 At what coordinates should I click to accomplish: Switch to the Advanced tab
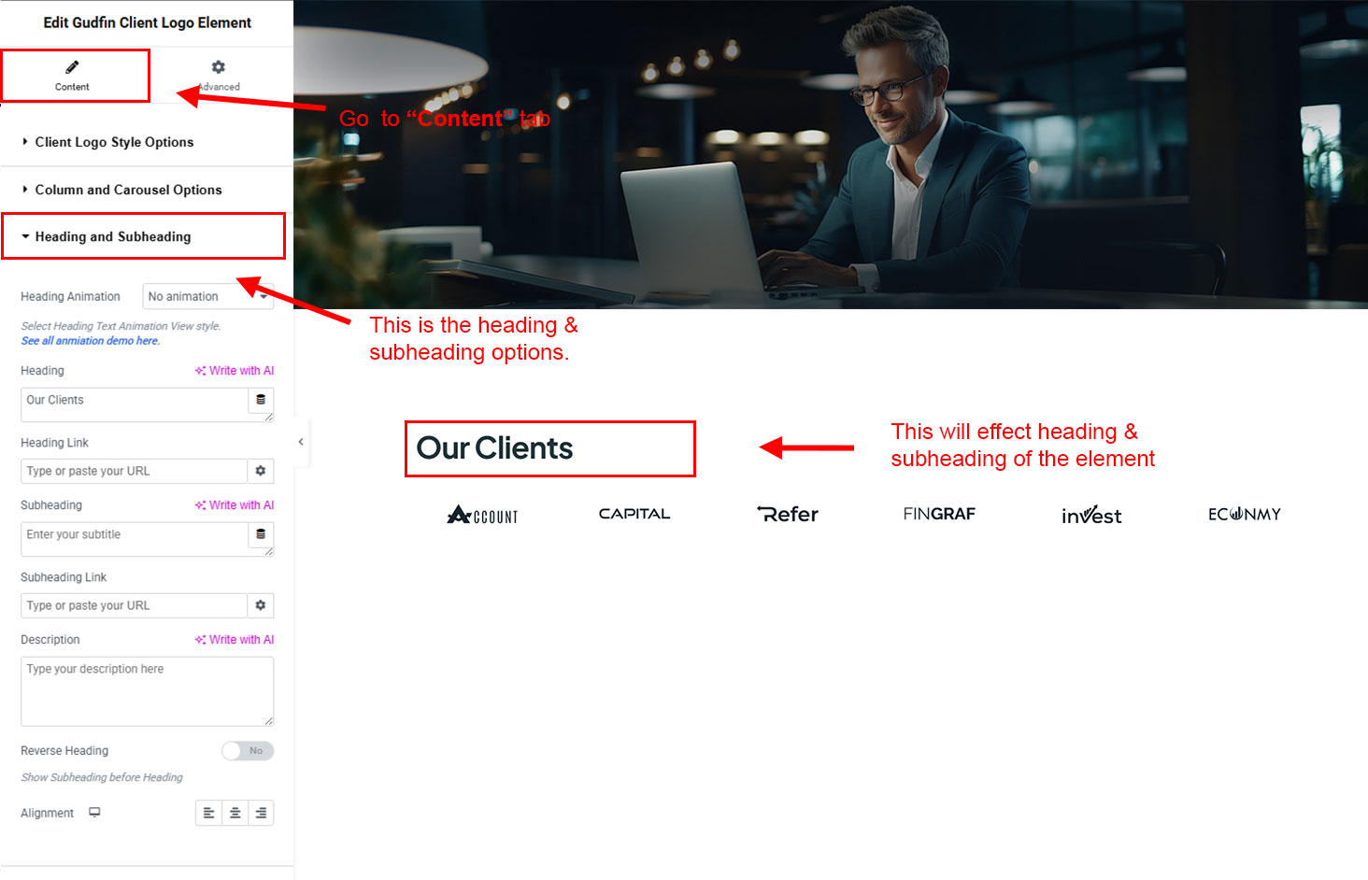[218, 76]
